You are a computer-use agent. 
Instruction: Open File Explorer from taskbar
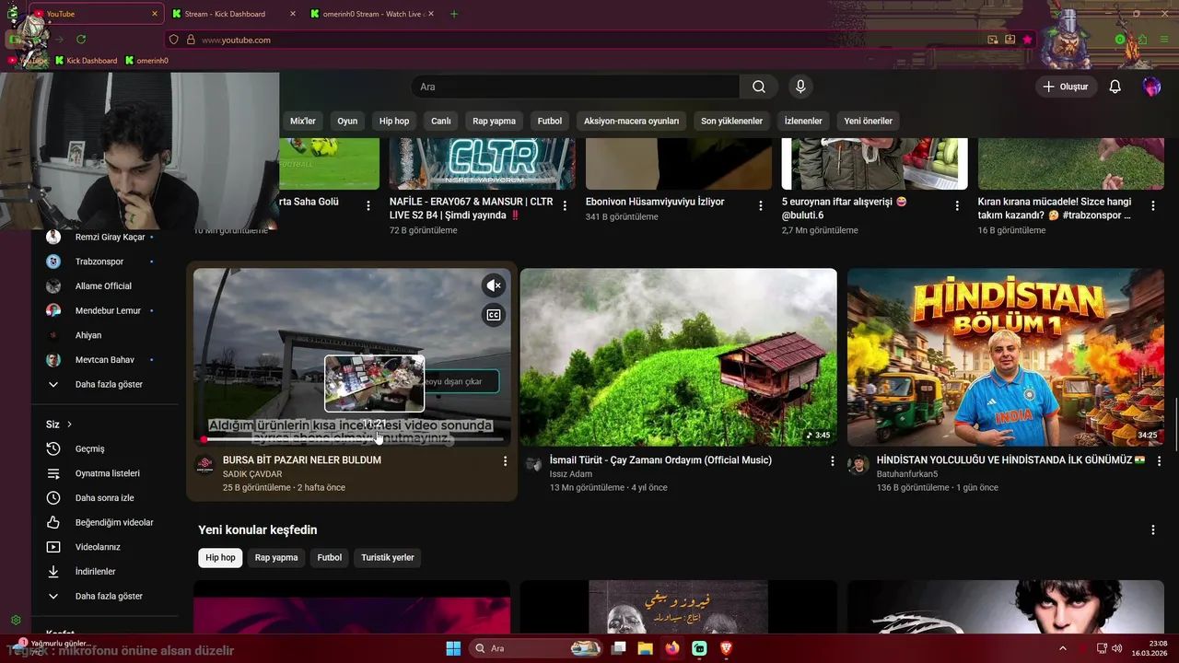pyautogui.click(x=645, y=648)
